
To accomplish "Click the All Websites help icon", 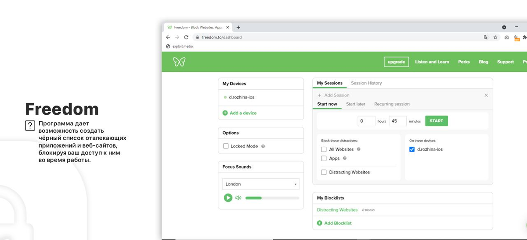I will click(359, 149).
